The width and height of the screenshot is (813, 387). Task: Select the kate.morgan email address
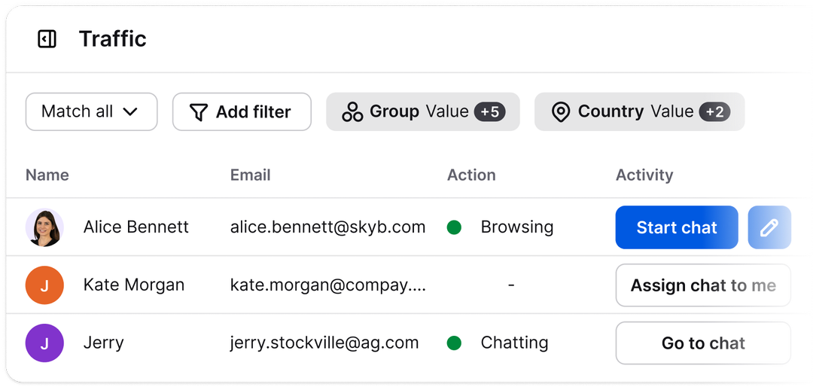[327, 285]
